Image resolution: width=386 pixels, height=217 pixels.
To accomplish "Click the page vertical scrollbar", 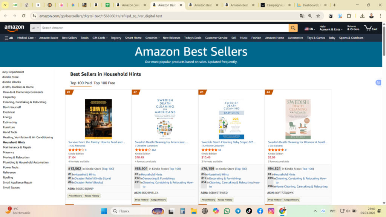I will (x=384, y=113).
